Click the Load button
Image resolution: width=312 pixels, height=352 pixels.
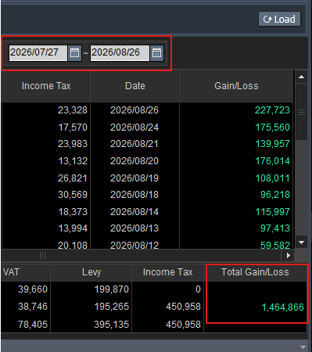click(279, 19)
